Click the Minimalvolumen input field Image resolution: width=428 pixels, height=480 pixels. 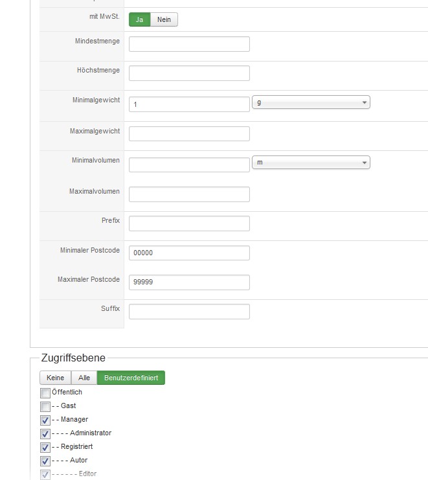pyautogui.click(x=189, y=165)
